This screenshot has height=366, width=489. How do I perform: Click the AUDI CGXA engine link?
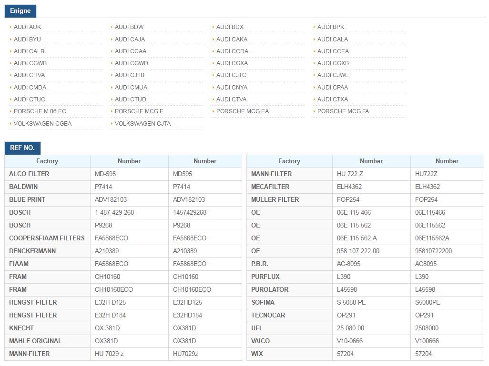[232, 63]
